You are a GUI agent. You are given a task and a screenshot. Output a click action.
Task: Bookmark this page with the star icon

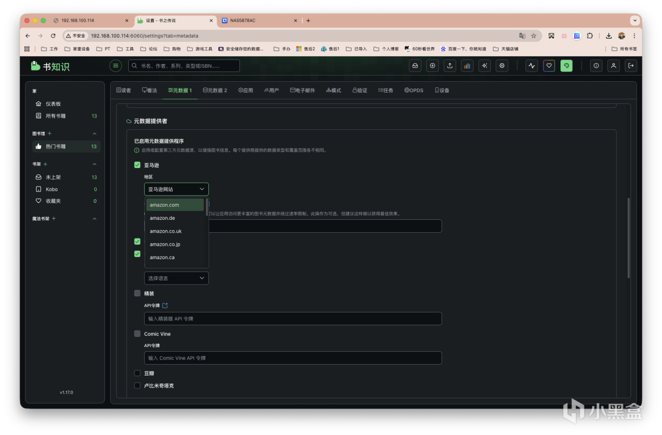point(534,36)
